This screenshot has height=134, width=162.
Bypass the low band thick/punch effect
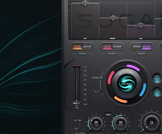[x=82, y=53]
